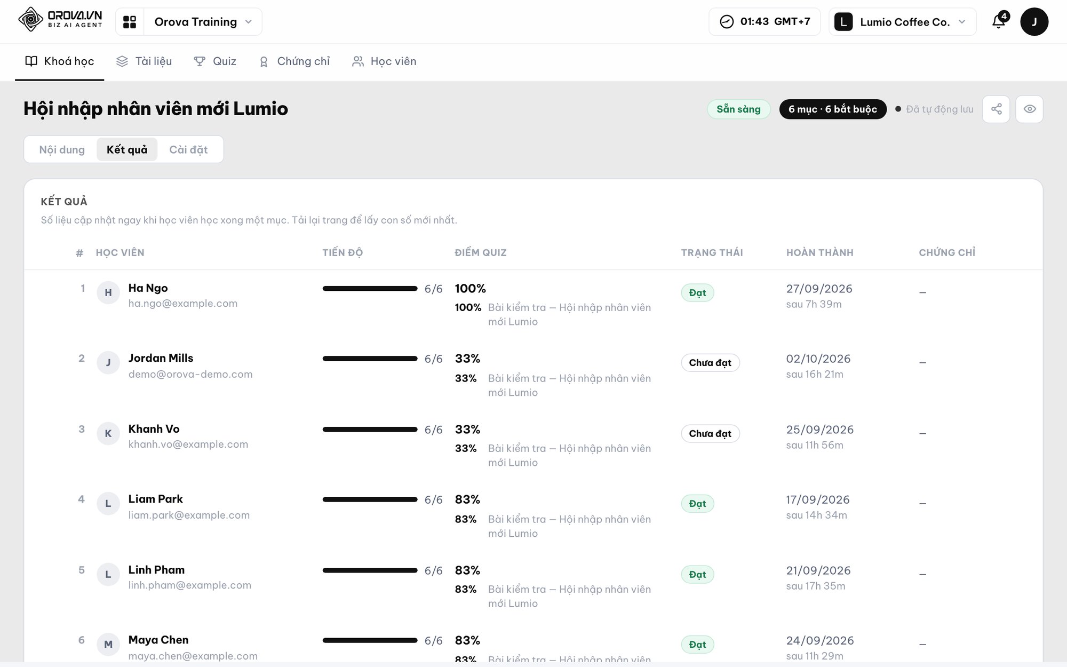Click the Hoàn thành column header
This screenshot has width=1067, height=667.
pos(820,252)
